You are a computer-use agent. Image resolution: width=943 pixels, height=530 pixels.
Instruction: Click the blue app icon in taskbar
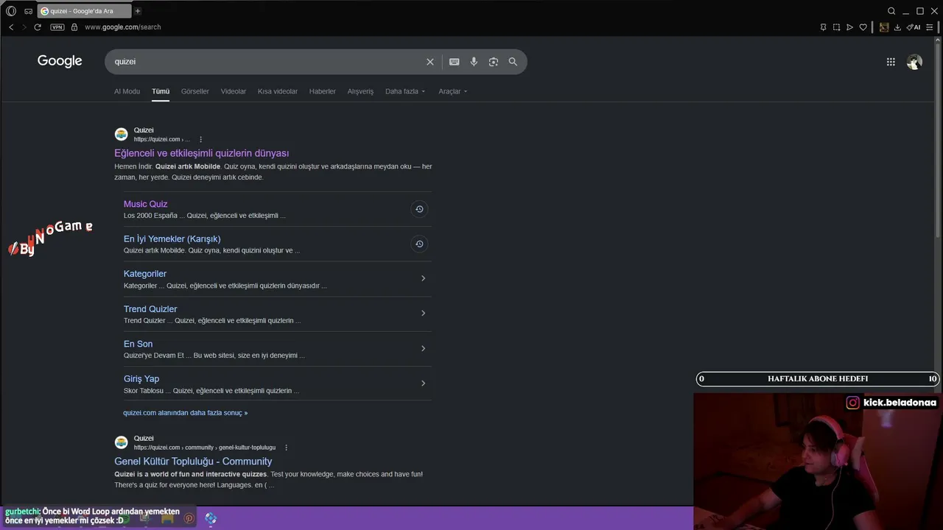211,518
